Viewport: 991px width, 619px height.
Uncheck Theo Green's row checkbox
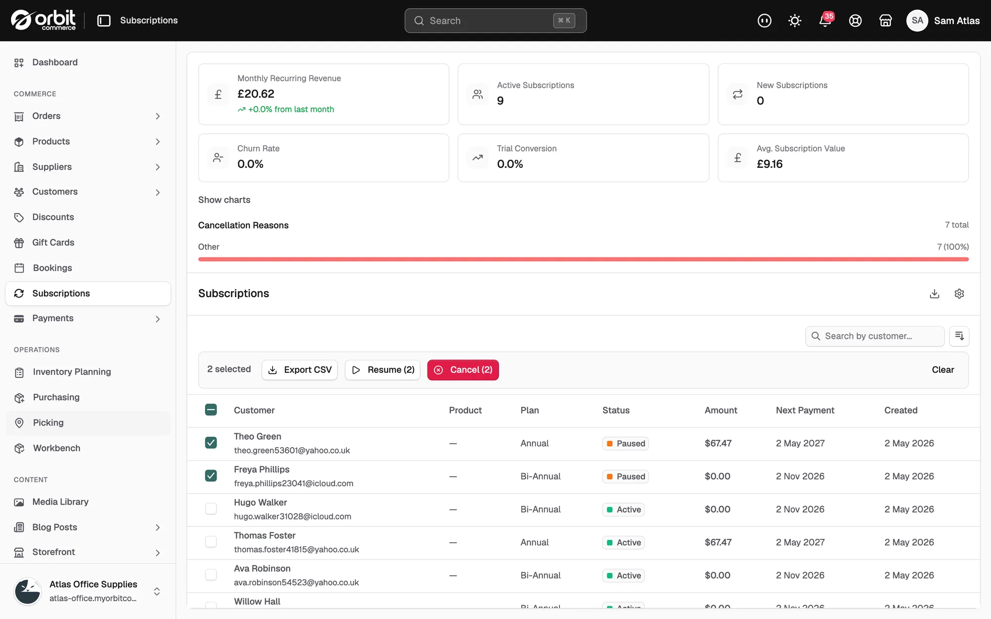pos(211,443)
